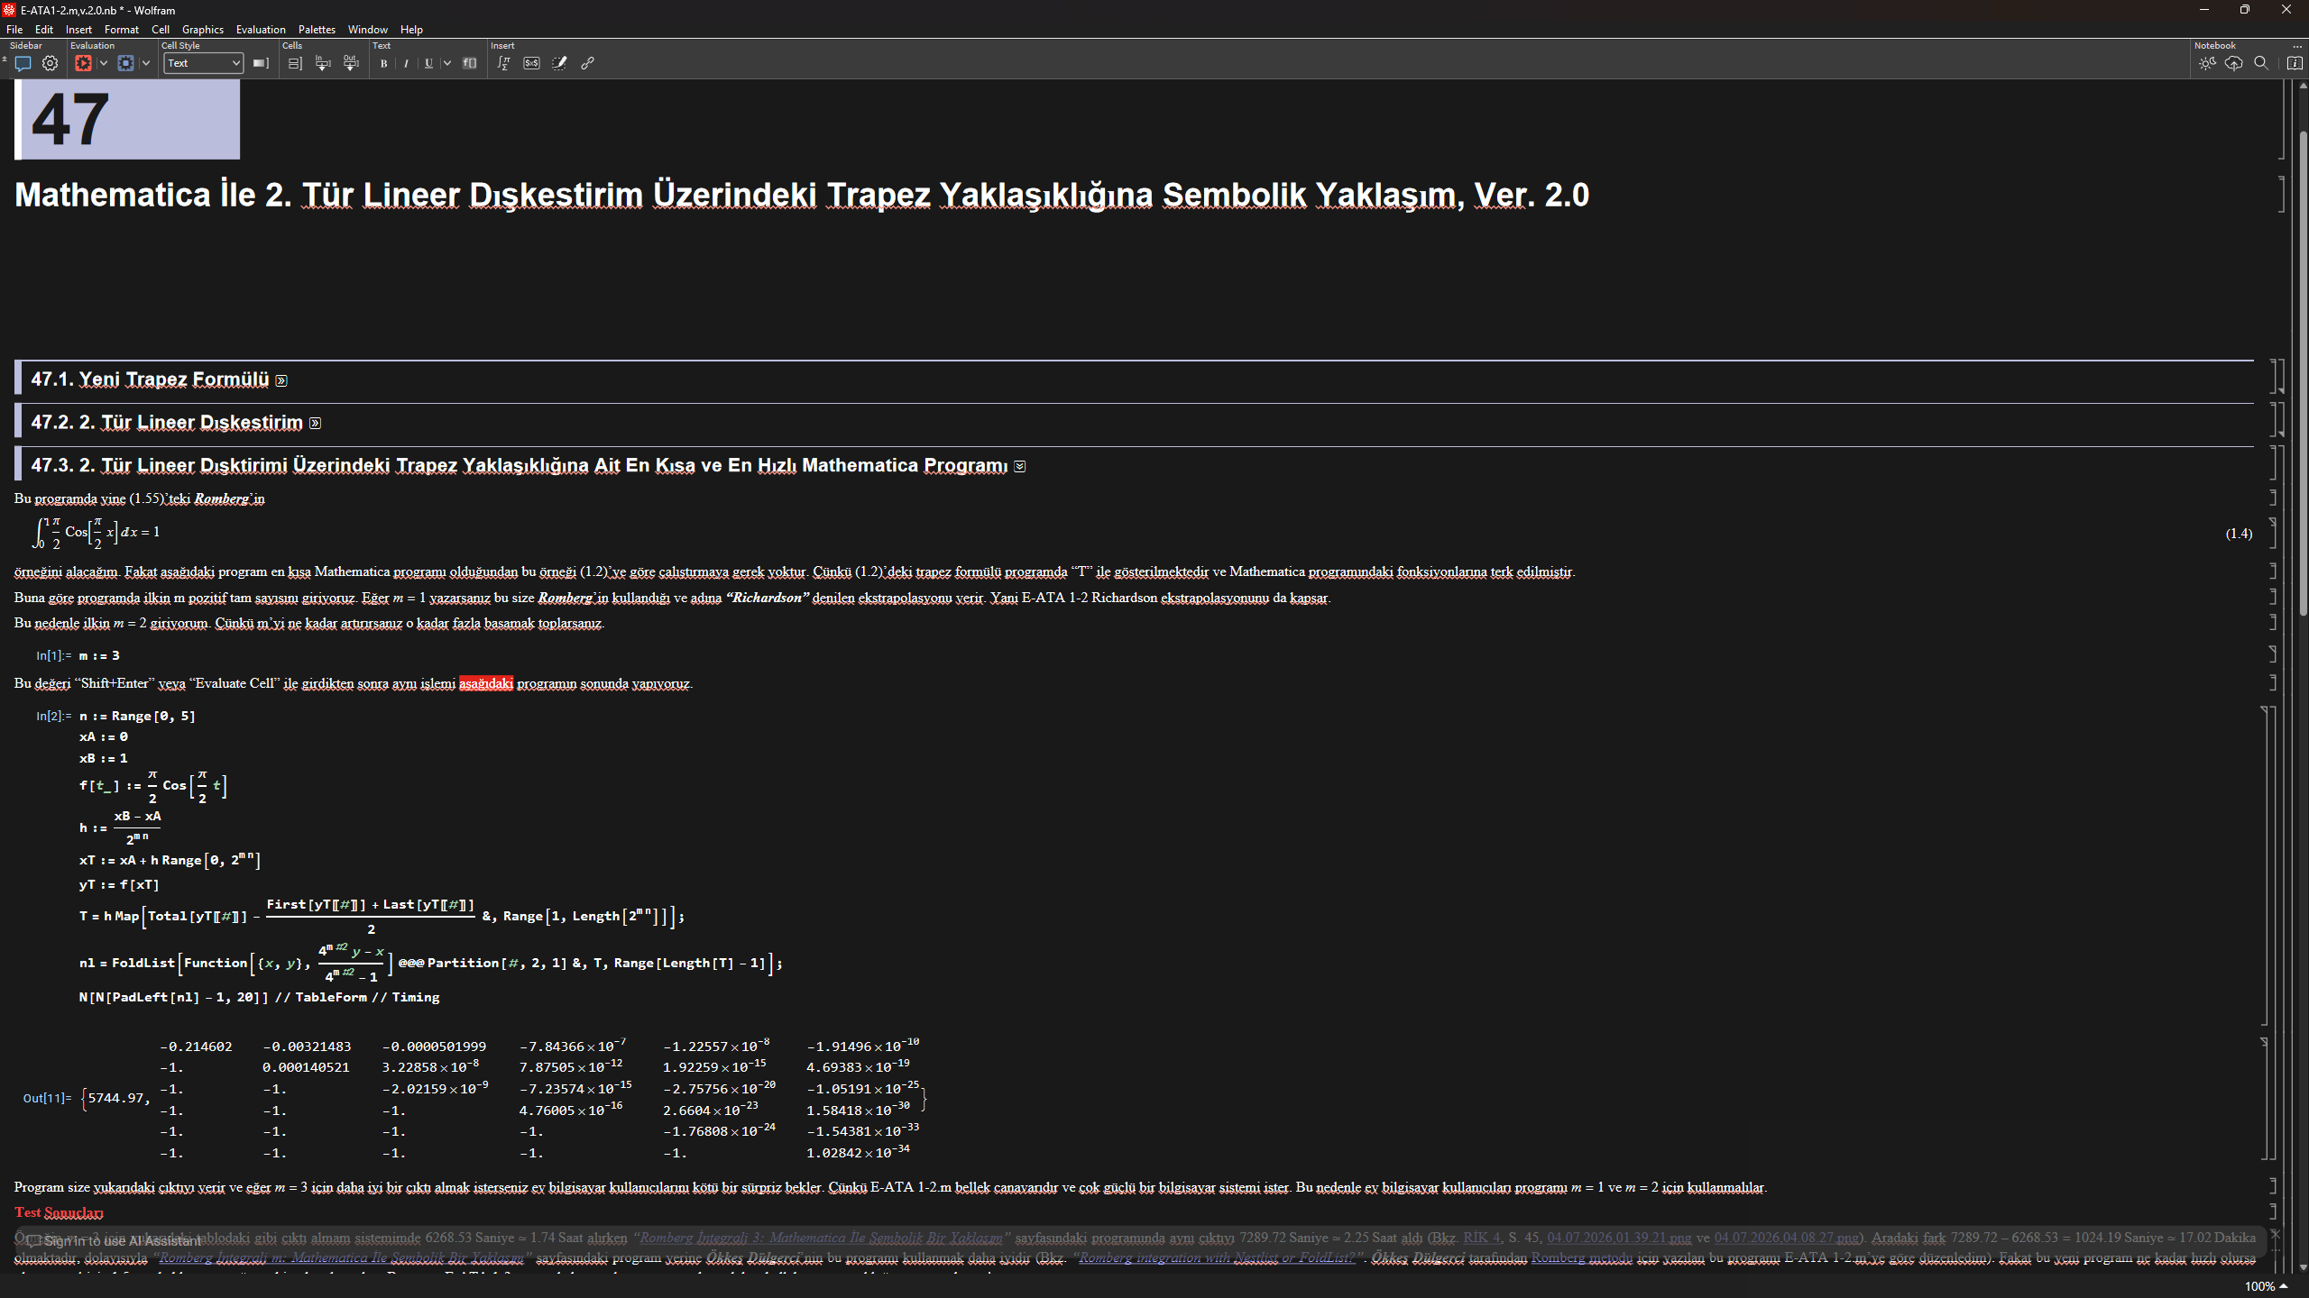Click the red Evaluate cells icon
This screenshot has width=2309, height=1298.
click(x=83, y=63)
